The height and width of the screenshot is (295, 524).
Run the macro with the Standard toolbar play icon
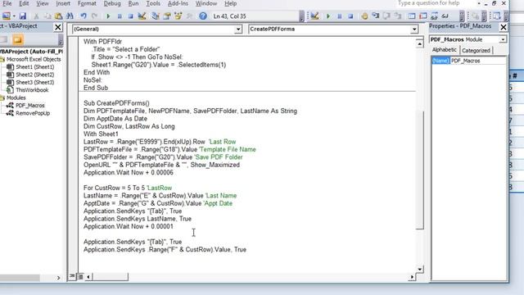pos(108,16)
